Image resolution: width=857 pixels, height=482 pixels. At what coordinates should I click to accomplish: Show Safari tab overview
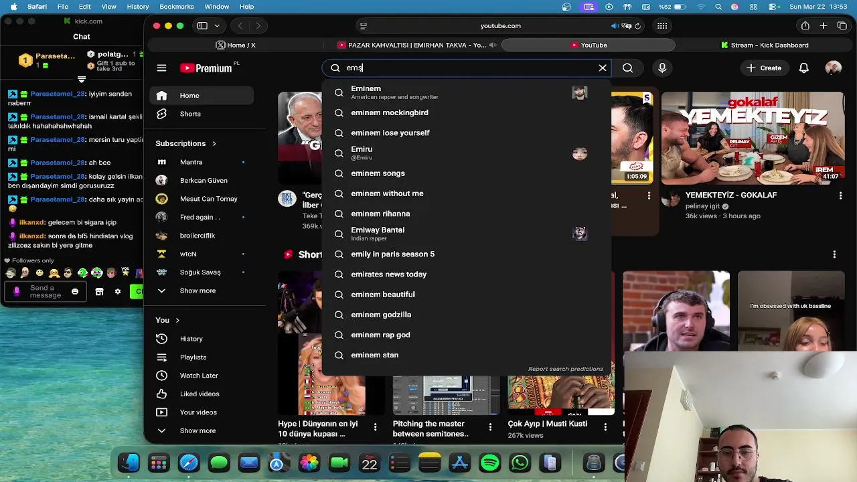pos(842,25)
